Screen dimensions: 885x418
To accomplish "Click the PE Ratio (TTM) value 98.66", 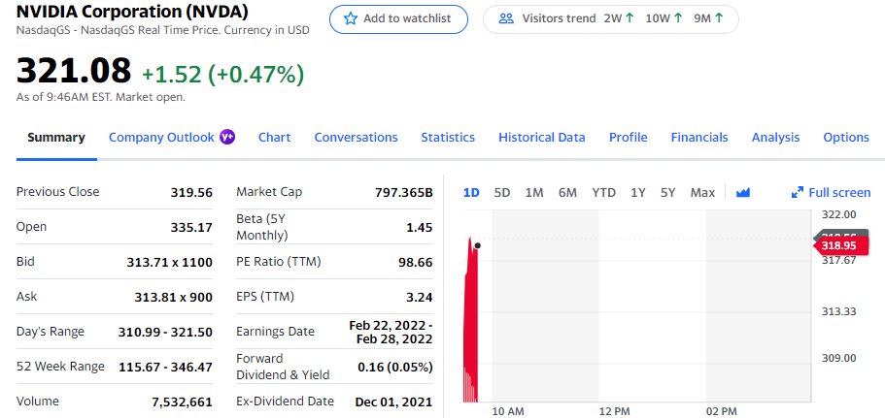I will pyautogui.click(x=416, y=263).
